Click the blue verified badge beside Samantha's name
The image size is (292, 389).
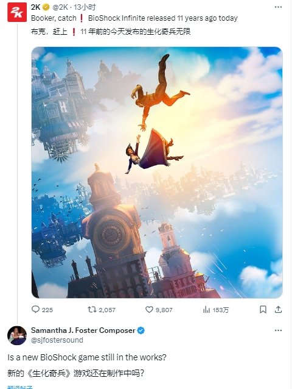pos(141,330)
